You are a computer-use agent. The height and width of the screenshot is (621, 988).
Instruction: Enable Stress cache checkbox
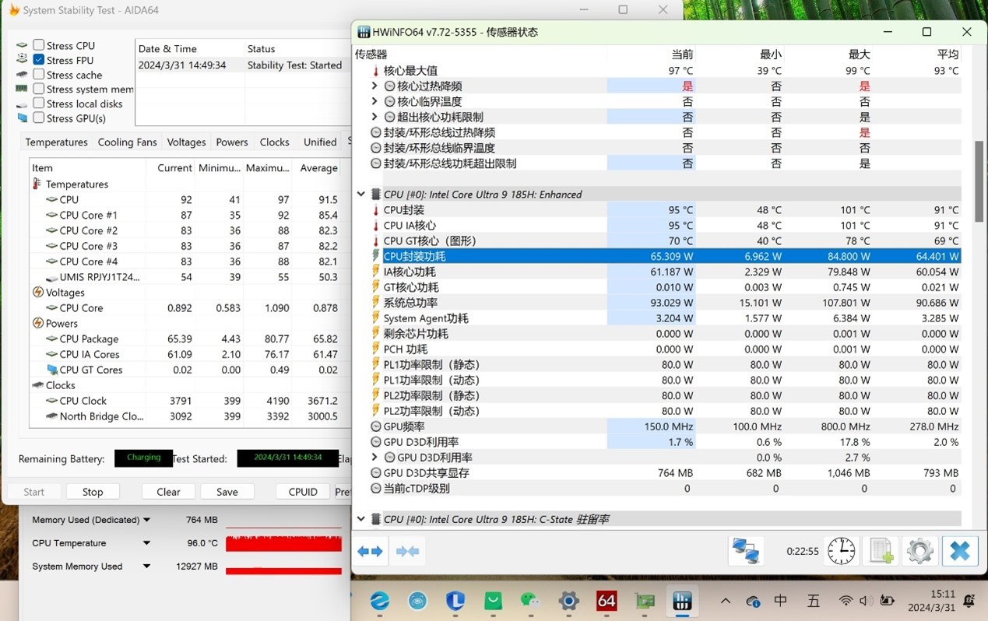[38, 75]
